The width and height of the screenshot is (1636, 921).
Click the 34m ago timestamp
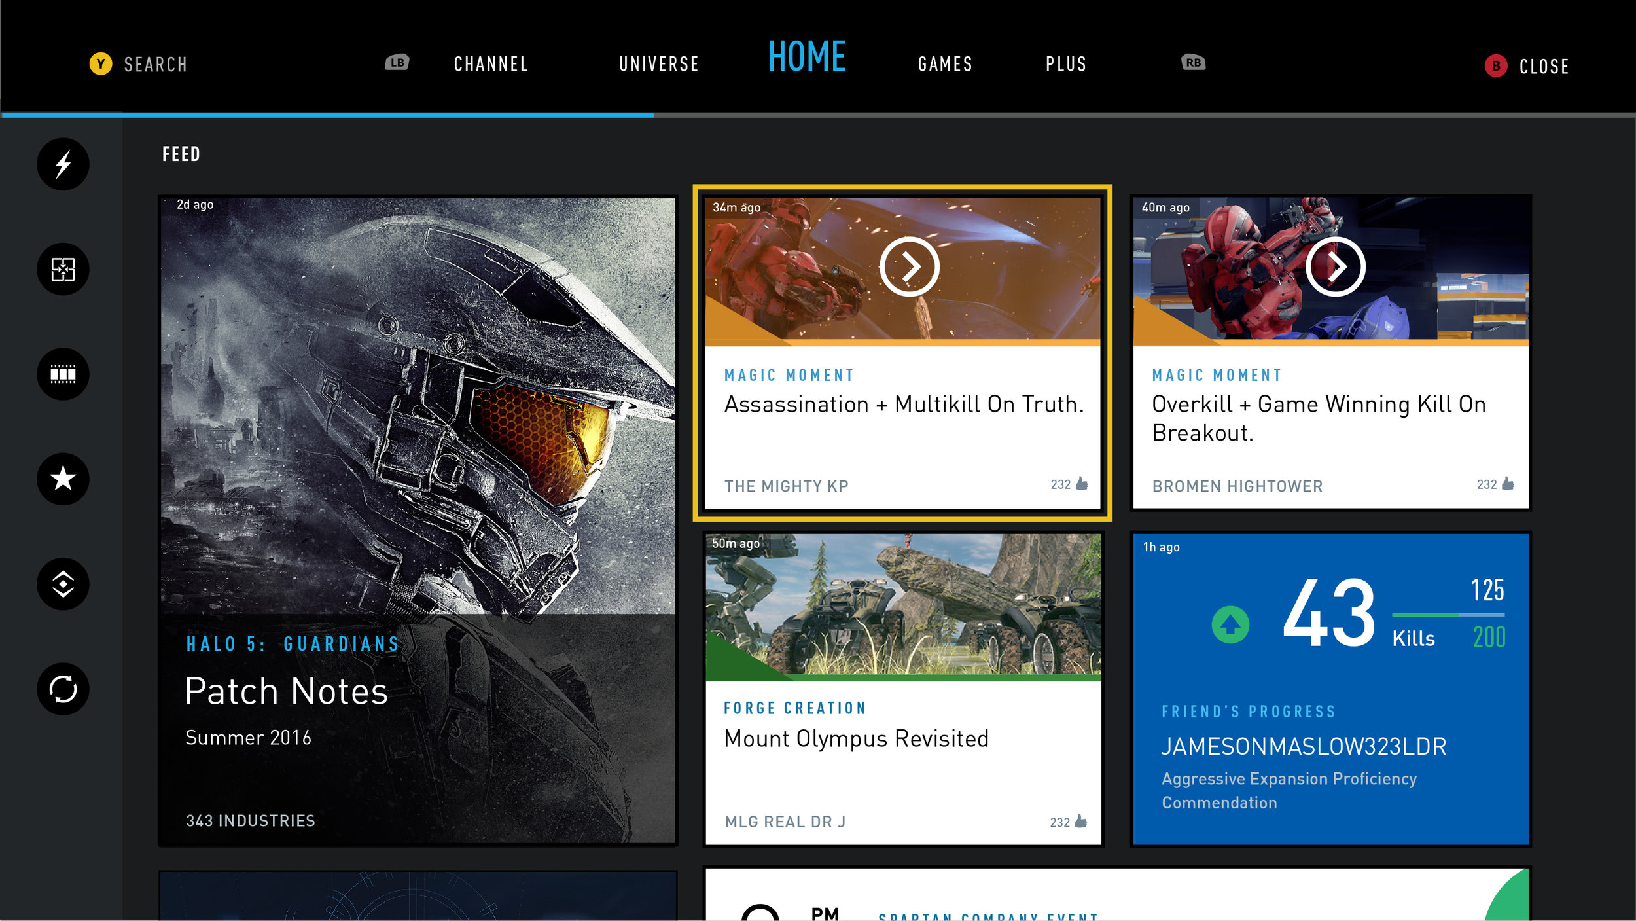pyautogui.click(x=736, y=208)
